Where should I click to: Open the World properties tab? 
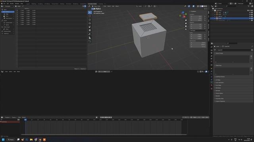click(212, 62)
